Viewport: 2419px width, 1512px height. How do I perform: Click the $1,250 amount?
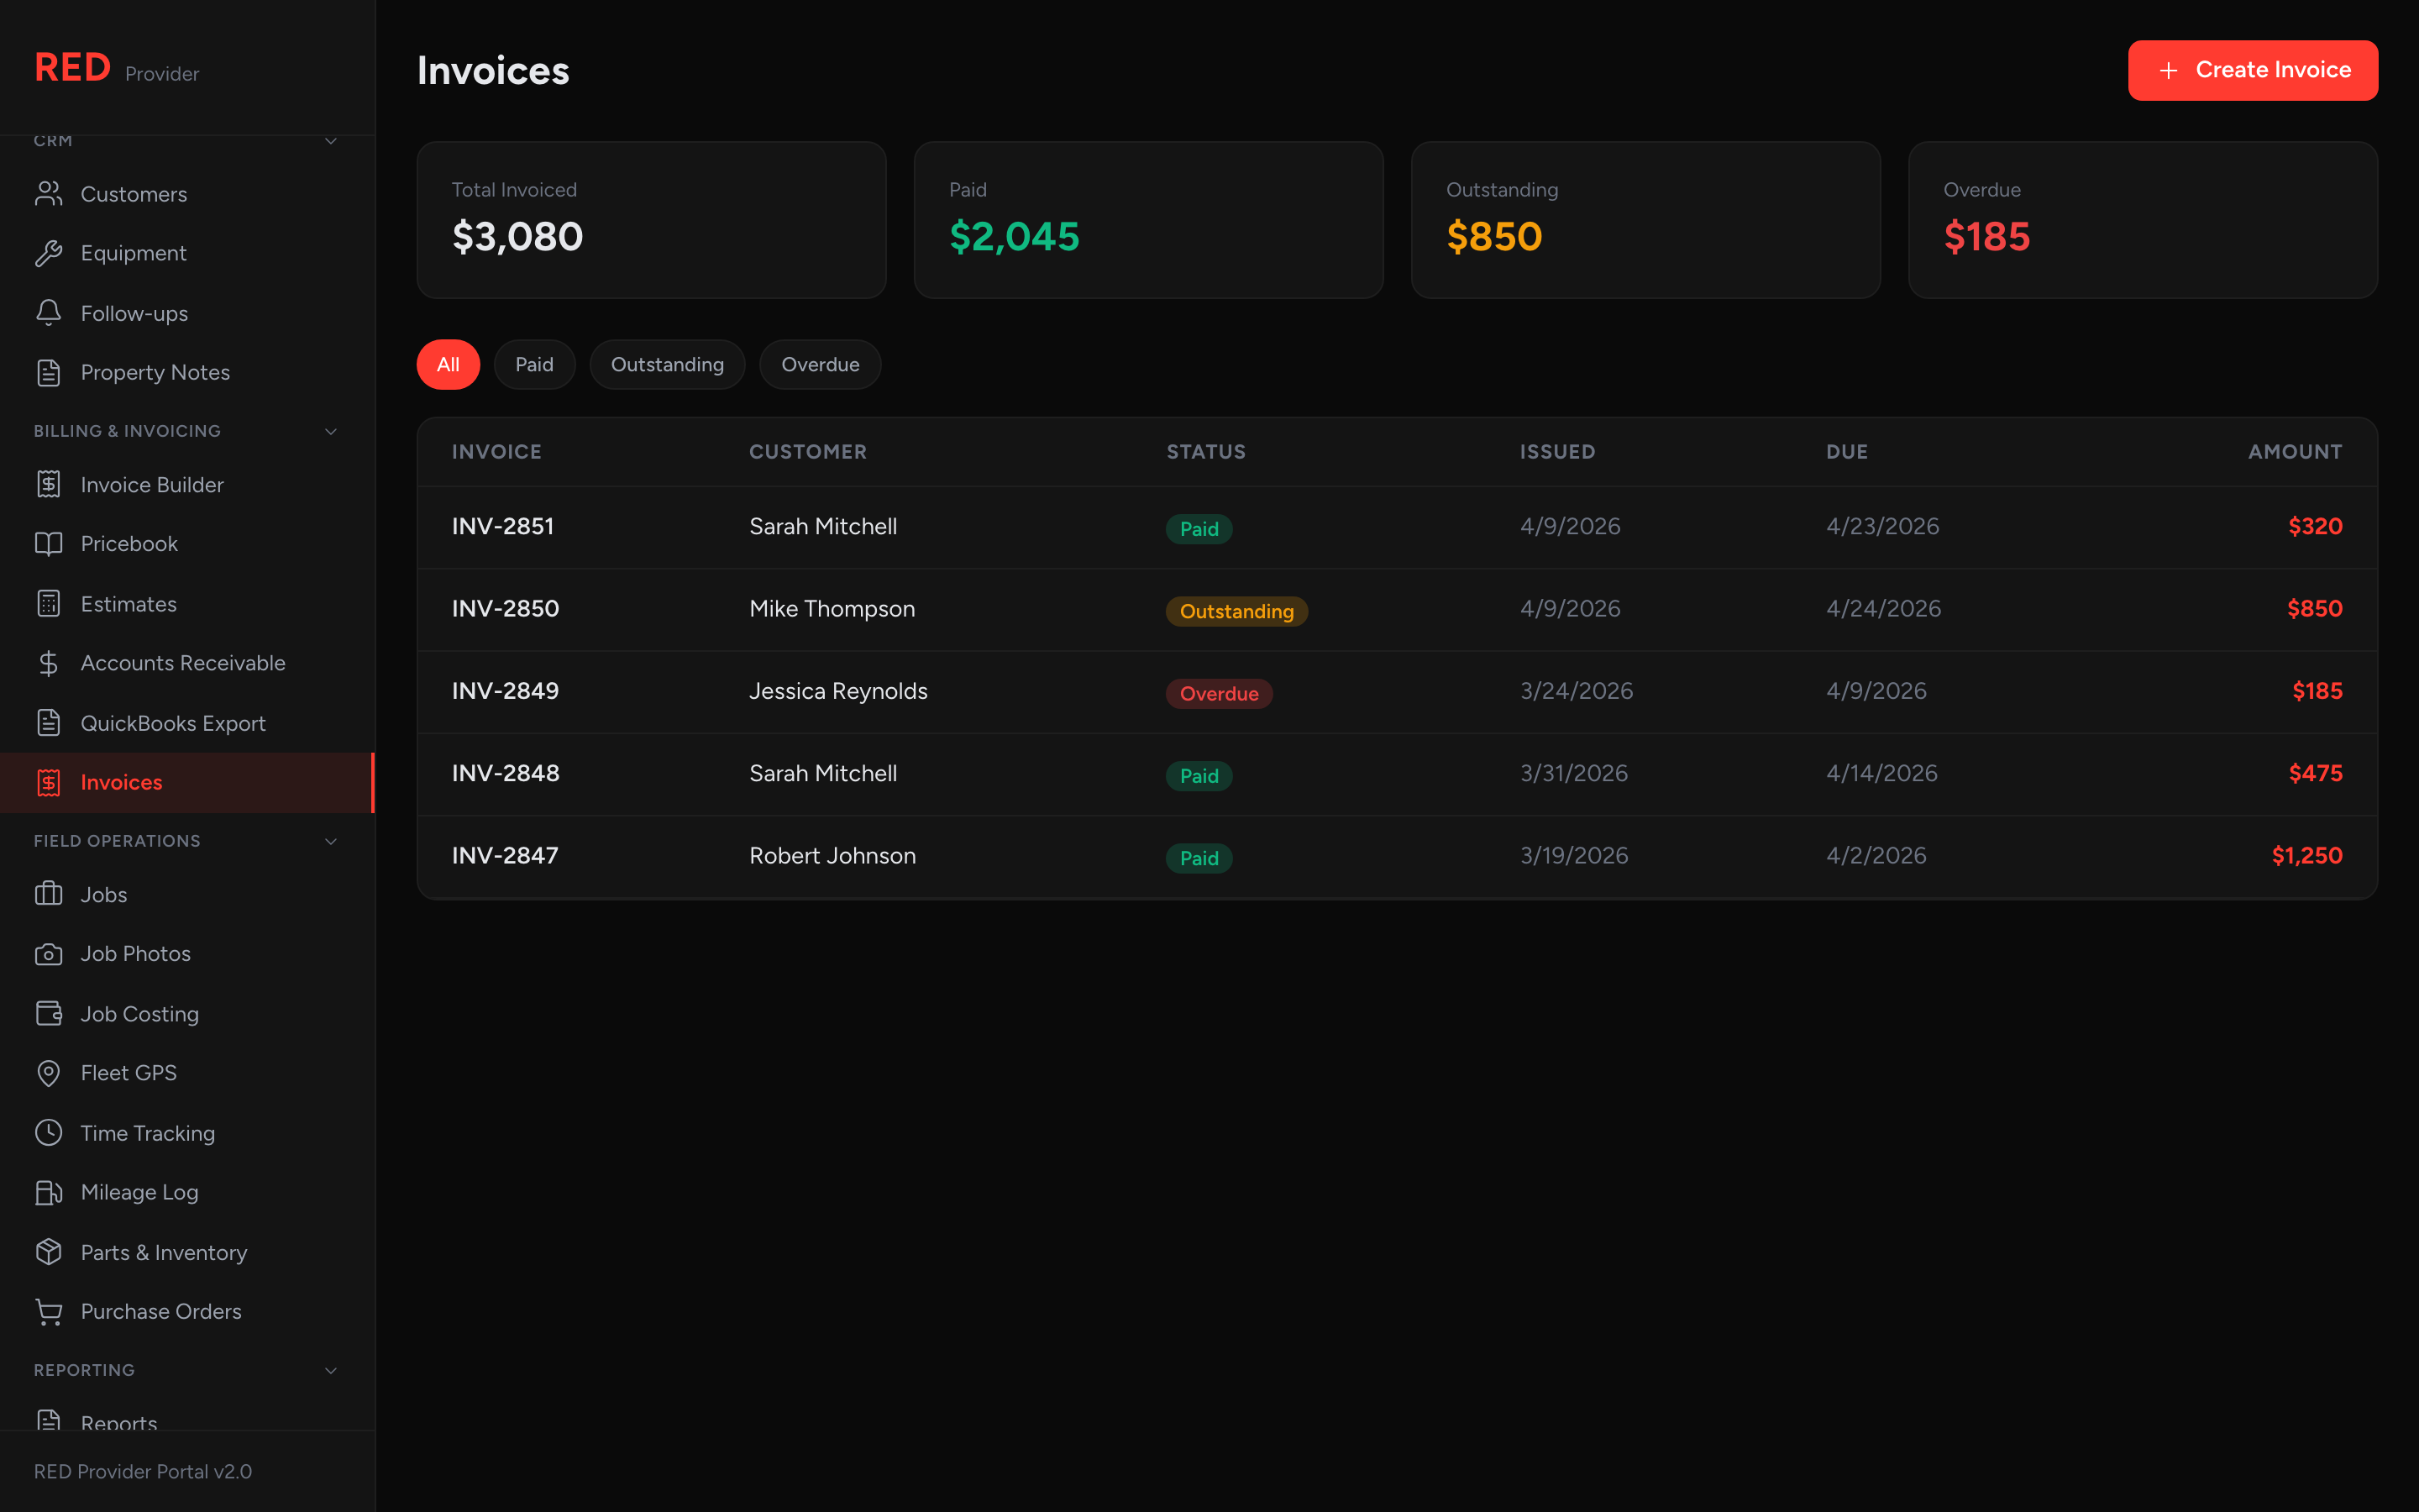2306,855
